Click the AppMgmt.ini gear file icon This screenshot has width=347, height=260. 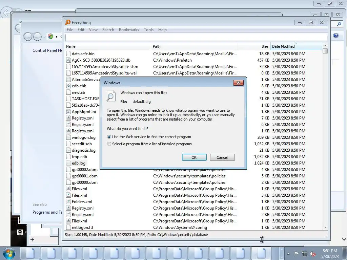pos(68,112)
